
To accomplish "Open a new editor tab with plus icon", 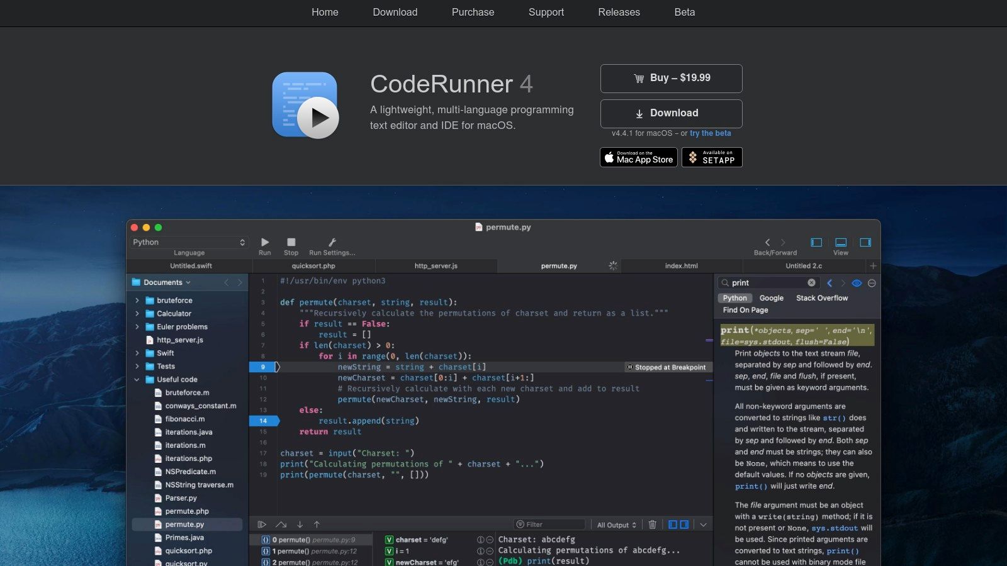I will (x=874, y=266).
